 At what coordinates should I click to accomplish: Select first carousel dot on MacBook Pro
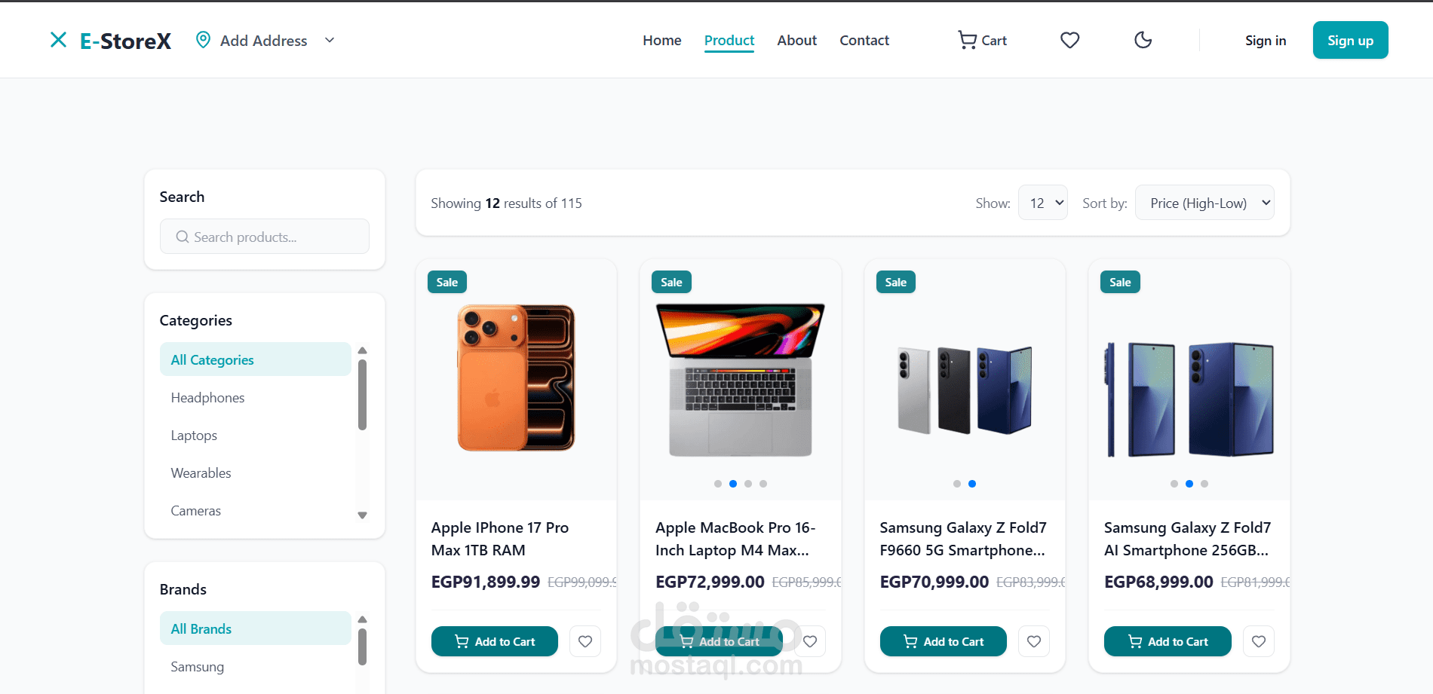718,484
